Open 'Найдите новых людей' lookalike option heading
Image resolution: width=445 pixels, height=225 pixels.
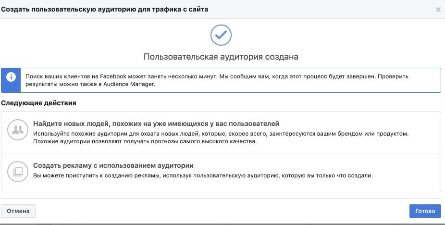[156, 124]
